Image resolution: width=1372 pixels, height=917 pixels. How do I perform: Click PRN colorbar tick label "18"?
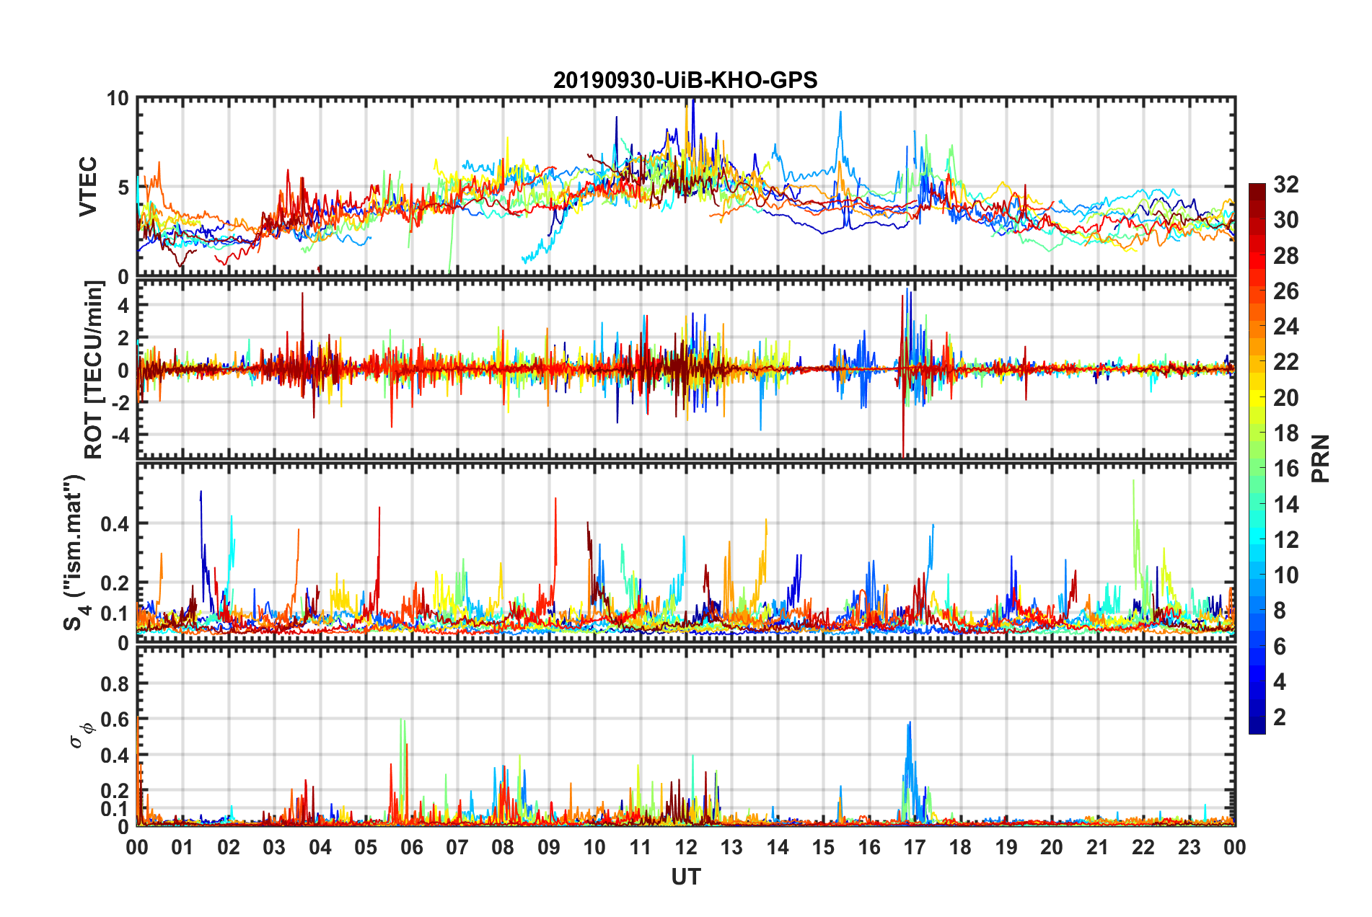click(1285, 433)
